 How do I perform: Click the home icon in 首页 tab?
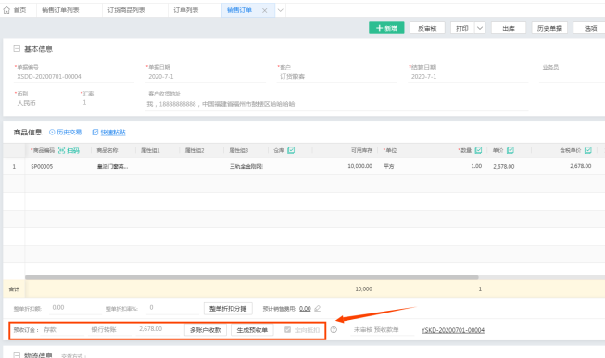[x=6, y=10]
